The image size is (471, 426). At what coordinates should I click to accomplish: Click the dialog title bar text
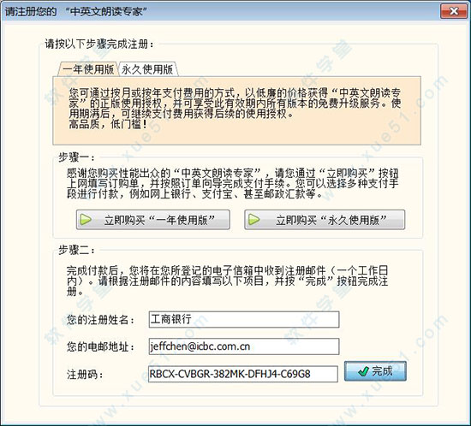tap(76, 12)
